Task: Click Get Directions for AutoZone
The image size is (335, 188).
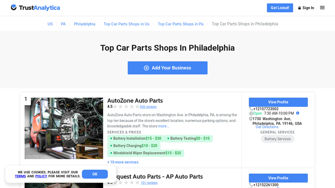Action: (x=267, y=127)
